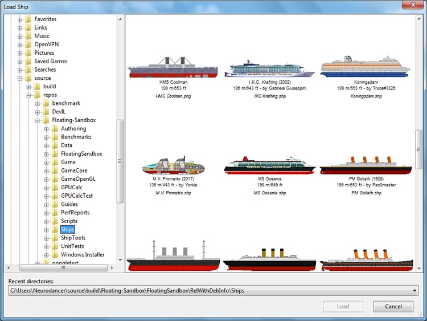
Task: Select the Scripts folder in tree
Action: pyautogui.click(x=69, y=221)
